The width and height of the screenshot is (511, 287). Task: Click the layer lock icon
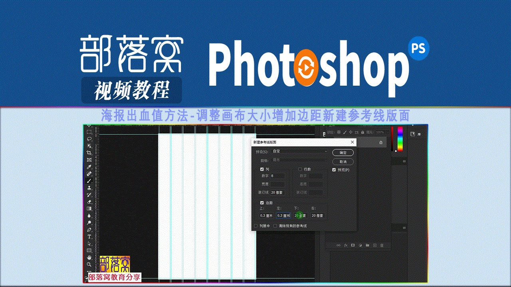[381, 142]
